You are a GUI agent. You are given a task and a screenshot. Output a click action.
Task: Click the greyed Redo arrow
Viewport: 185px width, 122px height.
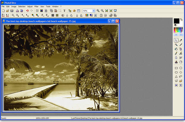click(32, 11)
